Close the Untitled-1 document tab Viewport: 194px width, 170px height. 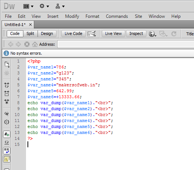click(x=30, y=25)
